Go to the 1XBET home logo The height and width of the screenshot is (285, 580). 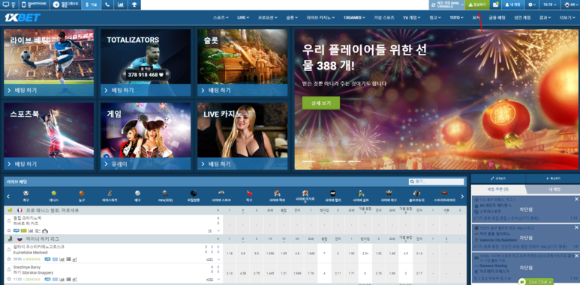coord(23,18)
